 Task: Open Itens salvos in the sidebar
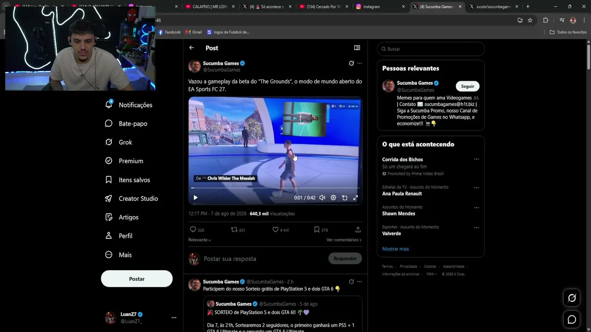(127, 180)
